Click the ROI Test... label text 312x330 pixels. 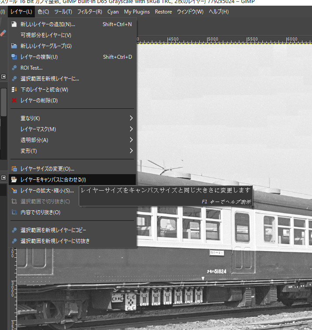click(x=31, y=68)
